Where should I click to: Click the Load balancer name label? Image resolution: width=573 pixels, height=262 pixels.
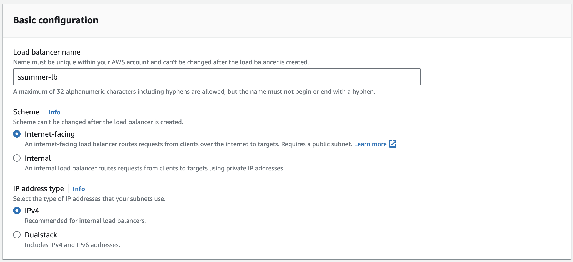click(47, 52)
